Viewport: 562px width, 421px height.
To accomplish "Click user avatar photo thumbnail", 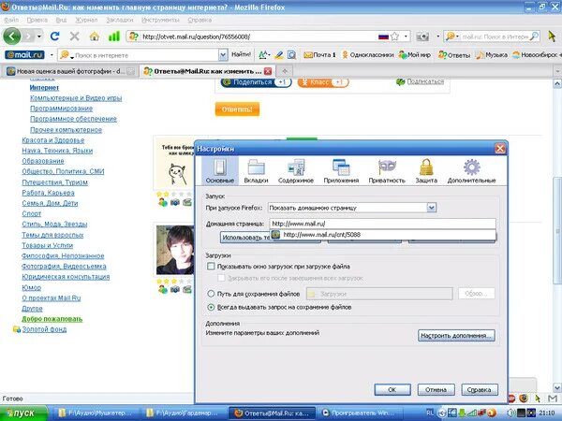I will pyautogui.click(x=175, y=250).
